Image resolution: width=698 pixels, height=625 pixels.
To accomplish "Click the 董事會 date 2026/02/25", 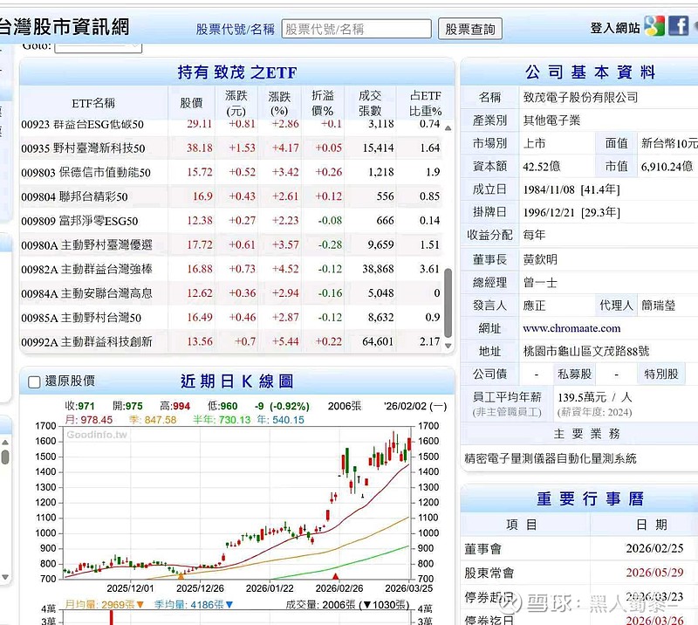I will [654, 548].
